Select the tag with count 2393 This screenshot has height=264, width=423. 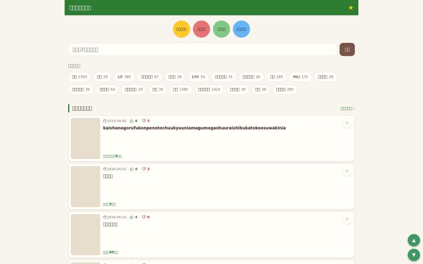[79, 77]
